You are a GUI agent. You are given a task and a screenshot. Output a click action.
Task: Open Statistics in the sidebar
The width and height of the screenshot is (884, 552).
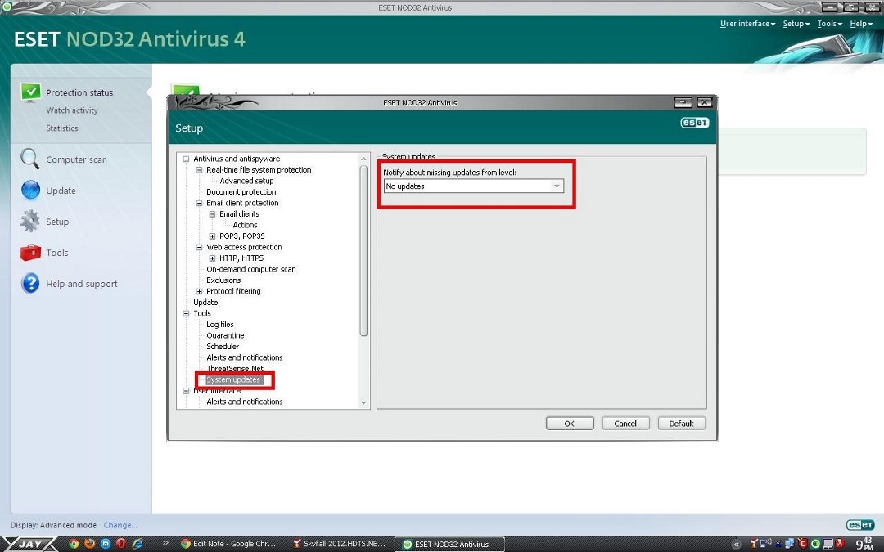[x=62, y=128]
